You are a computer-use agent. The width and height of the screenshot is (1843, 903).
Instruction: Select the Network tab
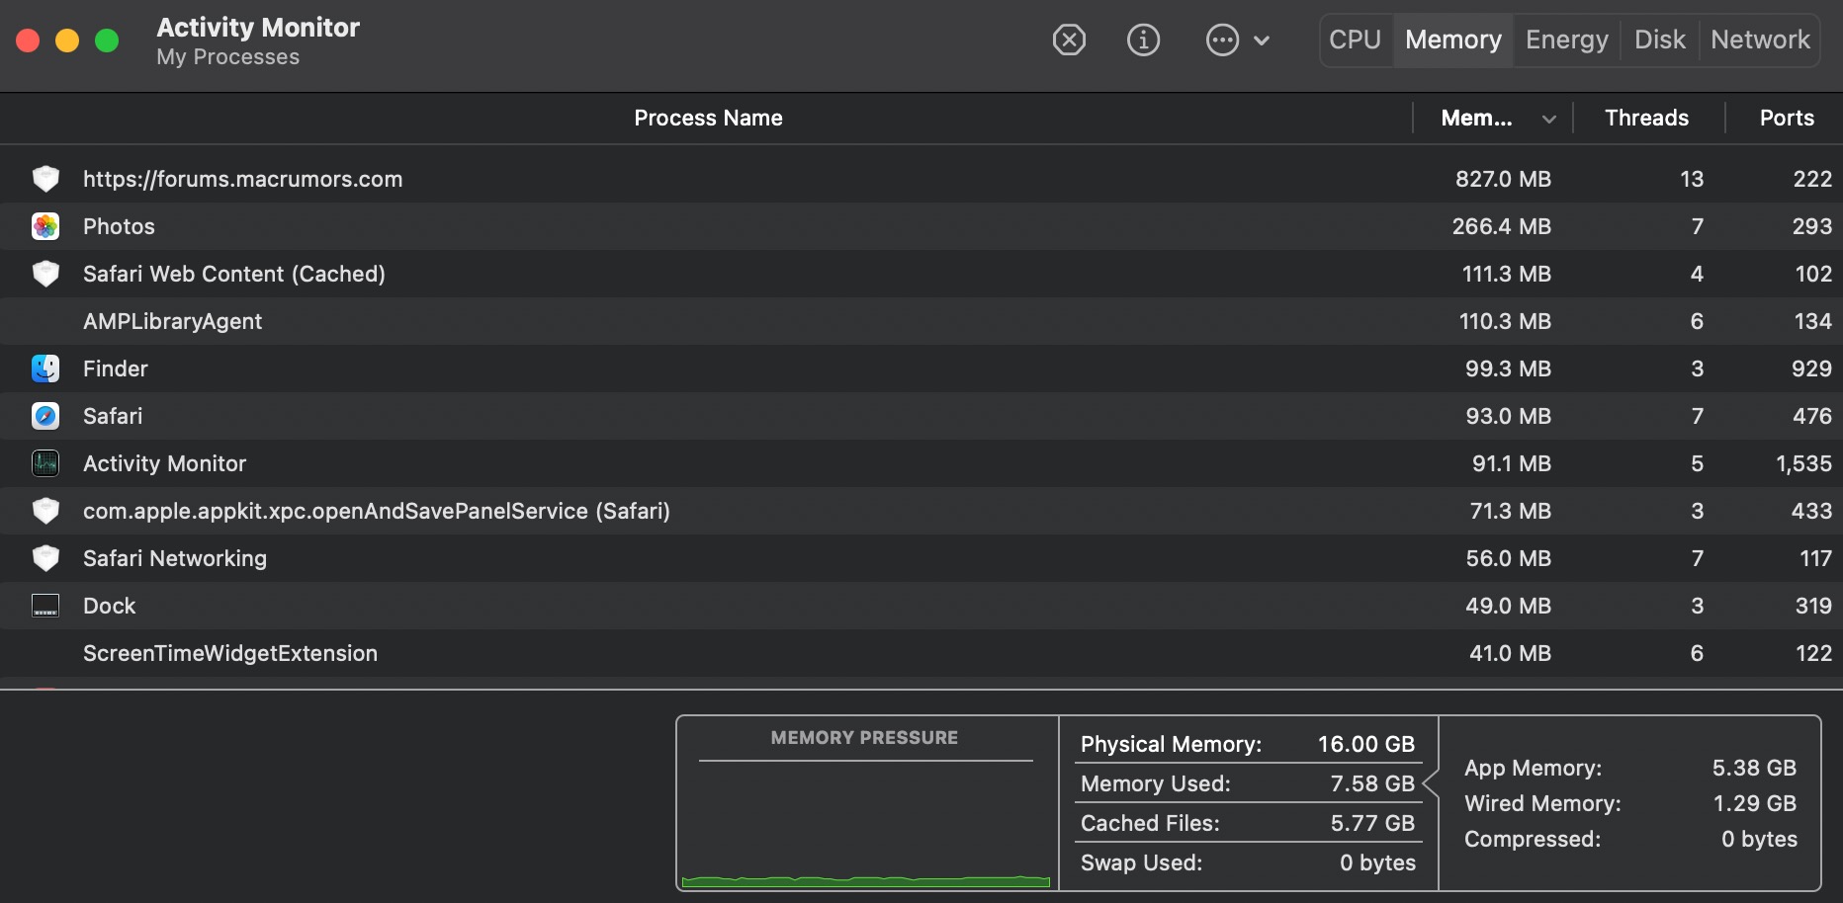pos(1760,41)
